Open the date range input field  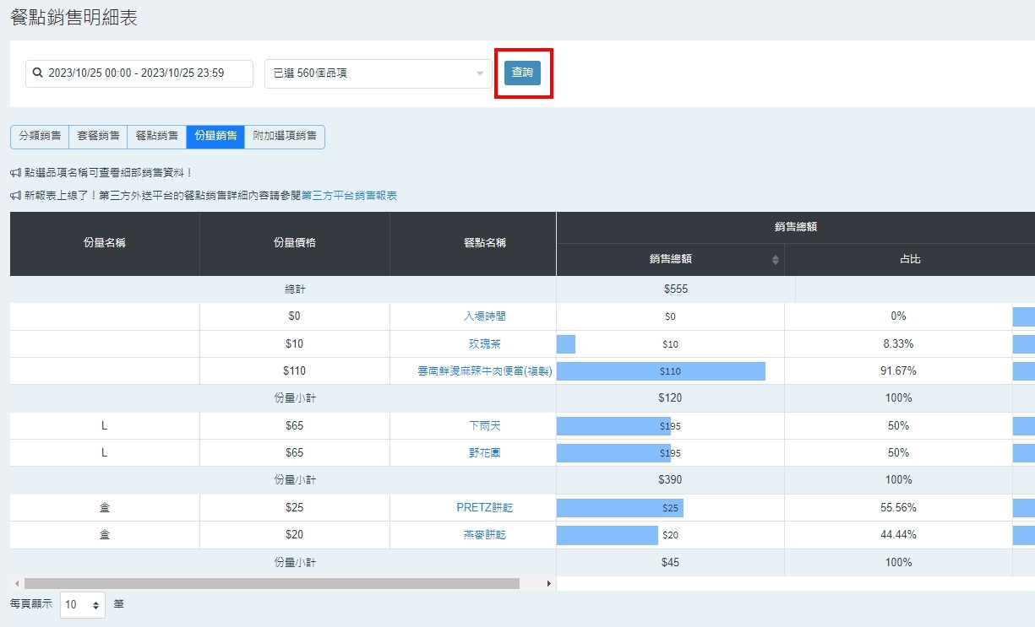coord(139,73)
